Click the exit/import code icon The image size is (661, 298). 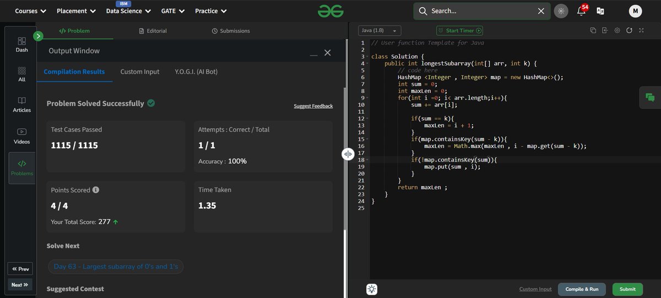[x=605, y=30]
